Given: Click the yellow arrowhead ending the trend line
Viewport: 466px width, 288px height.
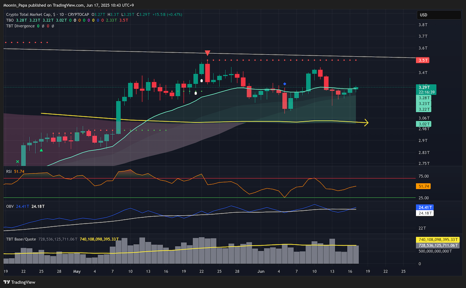Looking at the screenshot, I should click(x=366, y=123).
